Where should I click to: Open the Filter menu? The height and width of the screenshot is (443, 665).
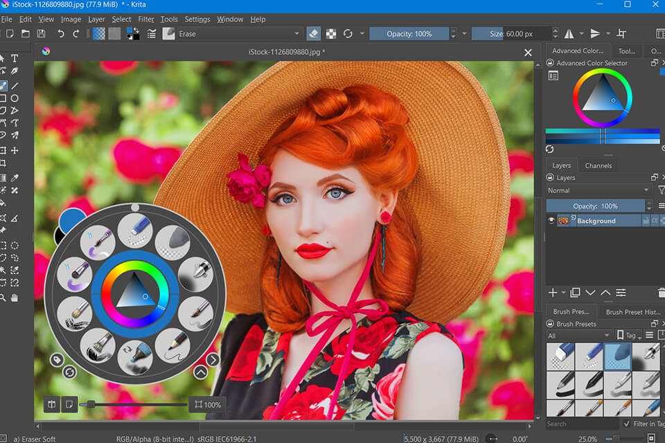coord(145,19)
